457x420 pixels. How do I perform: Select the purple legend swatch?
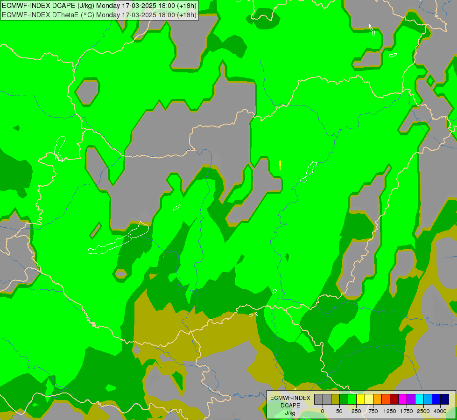pos(411,399)
